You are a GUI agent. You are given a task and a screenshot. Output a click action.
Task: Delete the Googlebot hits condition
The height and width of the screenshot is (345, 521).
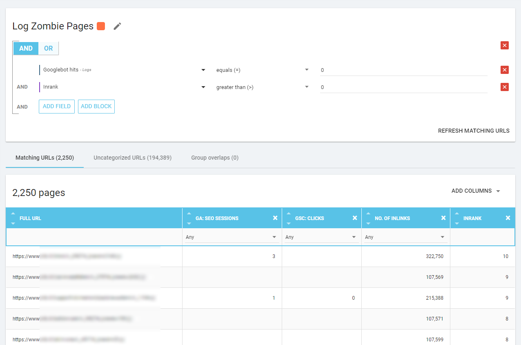coord(505,70)
